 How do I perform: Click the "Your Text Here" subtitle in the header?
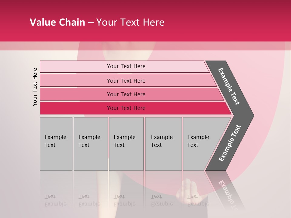(x=130, y=22)
